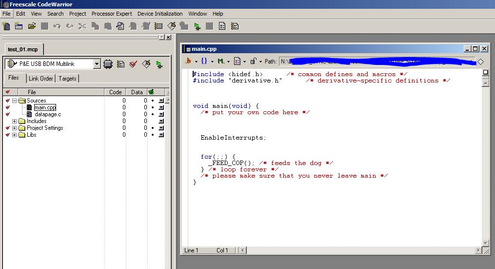The height and width of the screenshot is (269, 495).
Task: Open the markers M popup in editor
Action: click(x=223, y=61)
